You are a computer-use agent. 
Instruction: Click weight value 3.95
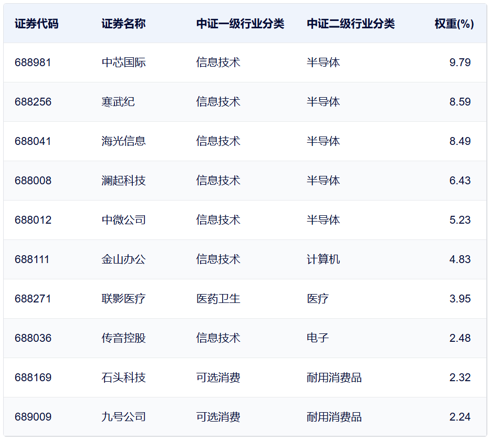point(460,299)
